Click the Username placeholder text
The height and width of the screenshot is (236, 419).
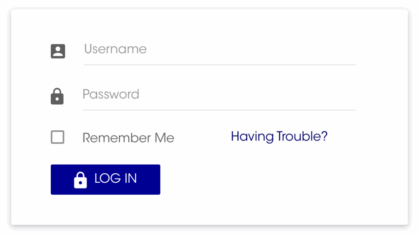(115, 49)
